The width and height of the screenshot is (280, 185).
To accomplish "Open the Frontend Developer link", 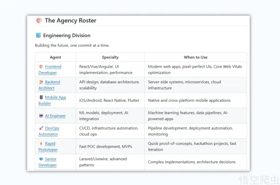I will click(x=50, y=70).
